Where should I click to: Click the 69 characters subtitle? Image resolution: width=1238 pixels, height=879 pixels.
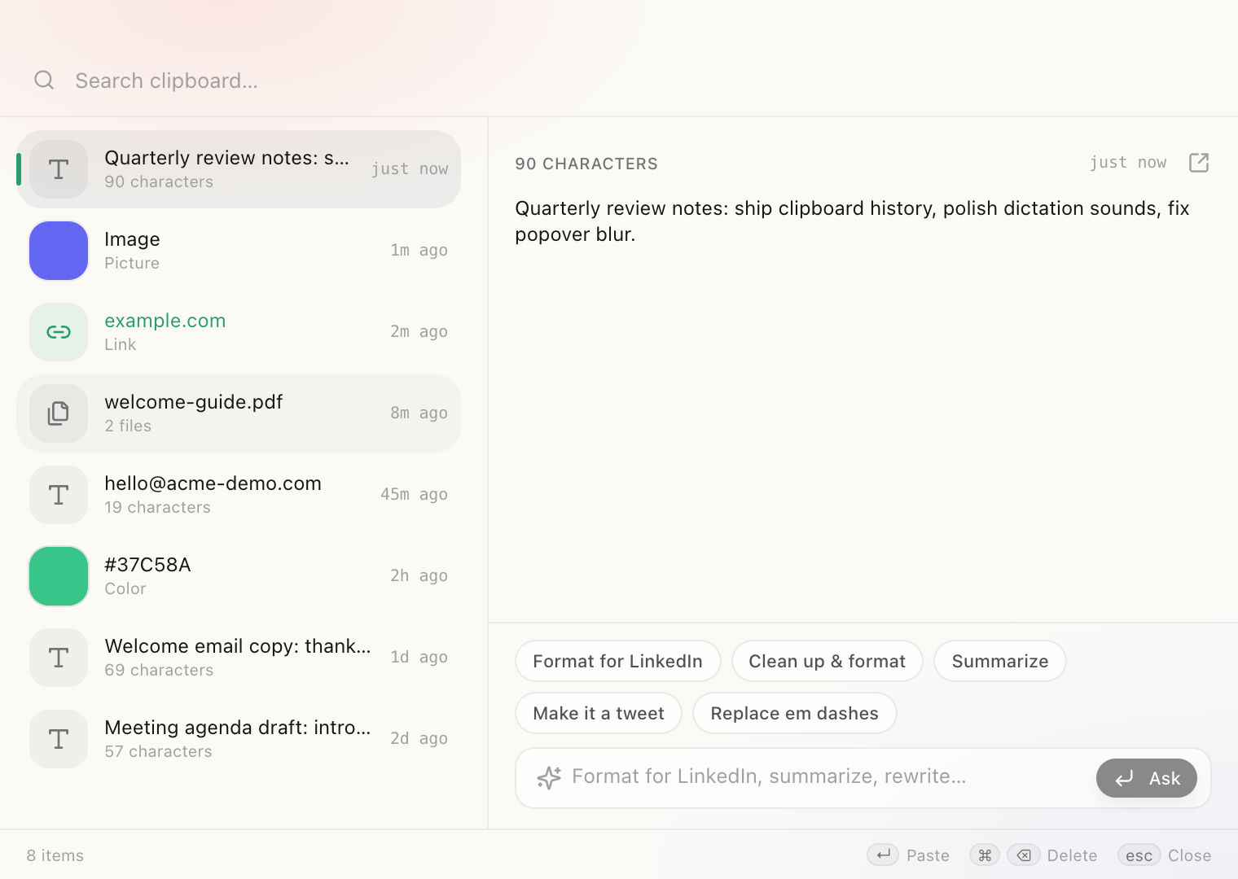click(159, 670)
